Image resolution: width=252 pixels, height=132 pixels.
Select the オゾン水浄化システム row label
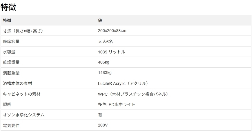24,115
